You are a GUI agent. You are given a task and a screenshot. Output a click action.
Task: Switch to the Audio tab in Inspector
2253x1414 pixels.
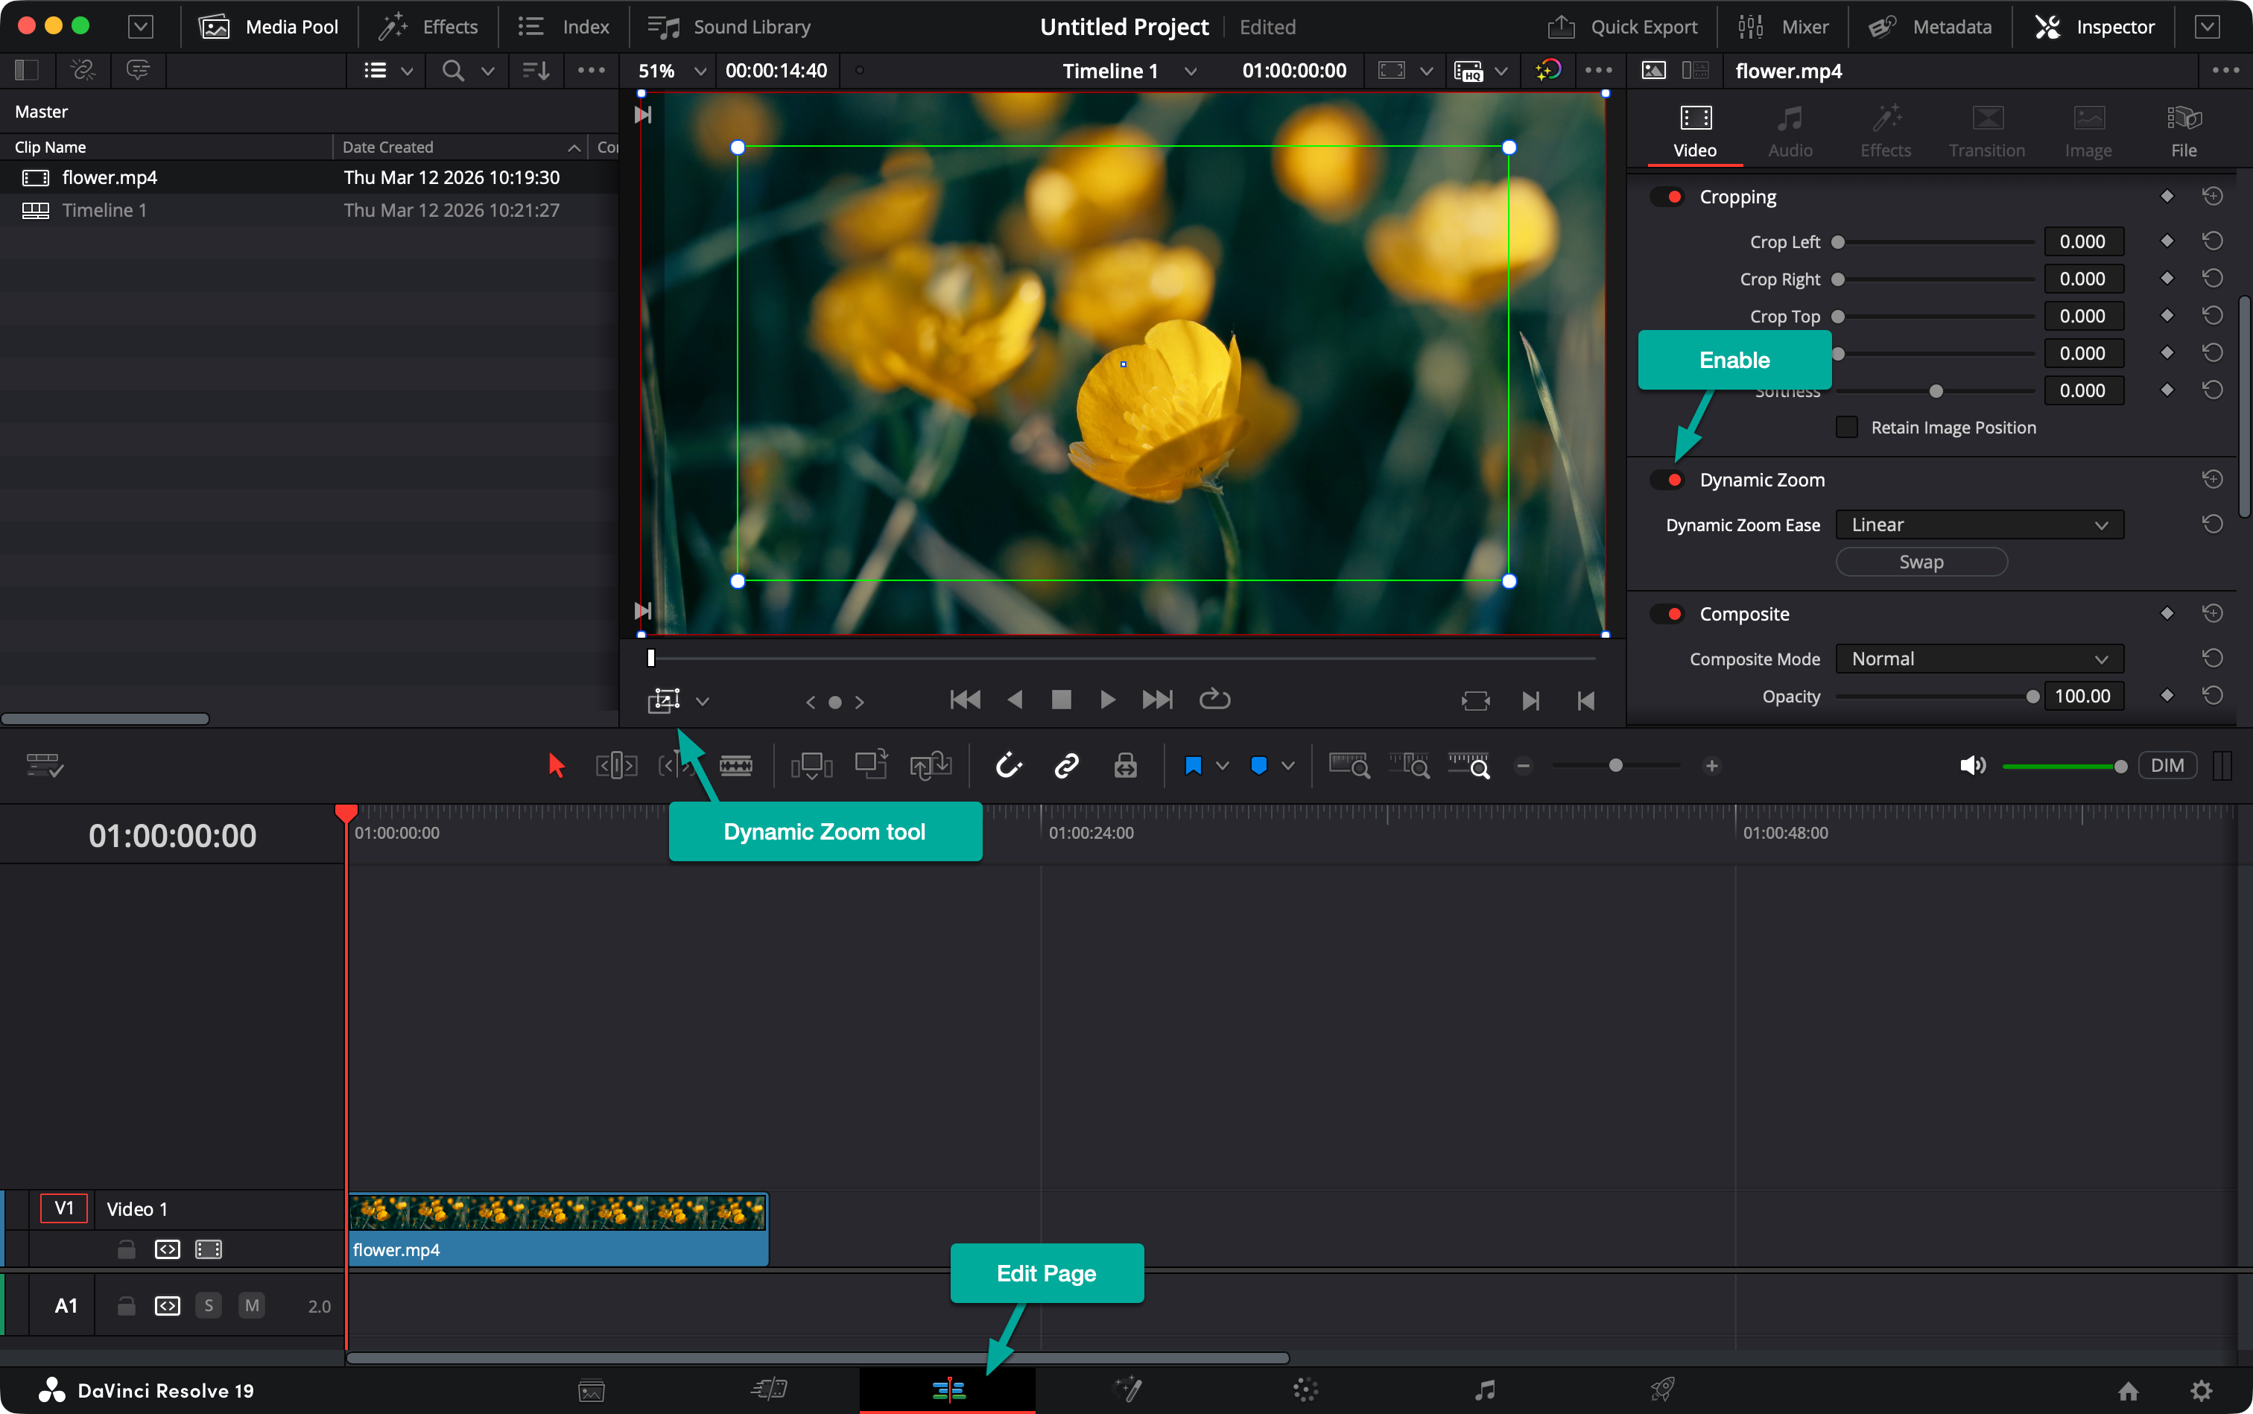pyautogui.click(x=1789, y=130)
